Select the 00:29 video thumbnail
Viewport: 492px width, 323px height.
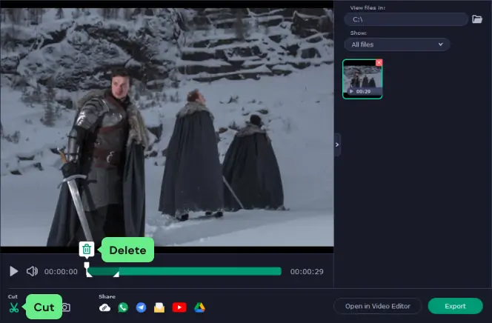(x=362, y=79)
